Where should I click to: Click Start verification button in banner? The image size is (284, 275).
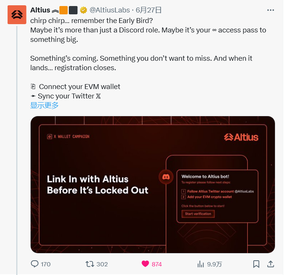tap(198, 214)
